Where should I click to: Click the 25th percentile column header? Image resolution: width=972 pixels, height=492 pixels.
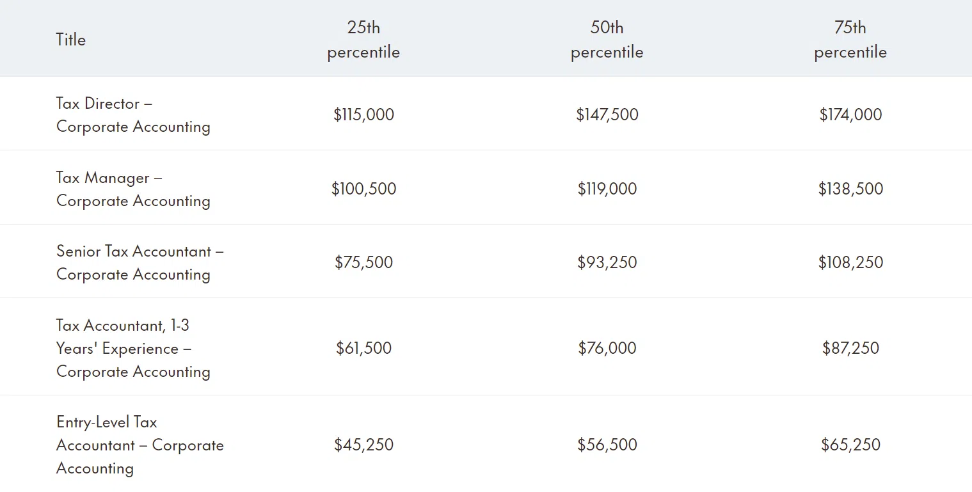point(363,40)
